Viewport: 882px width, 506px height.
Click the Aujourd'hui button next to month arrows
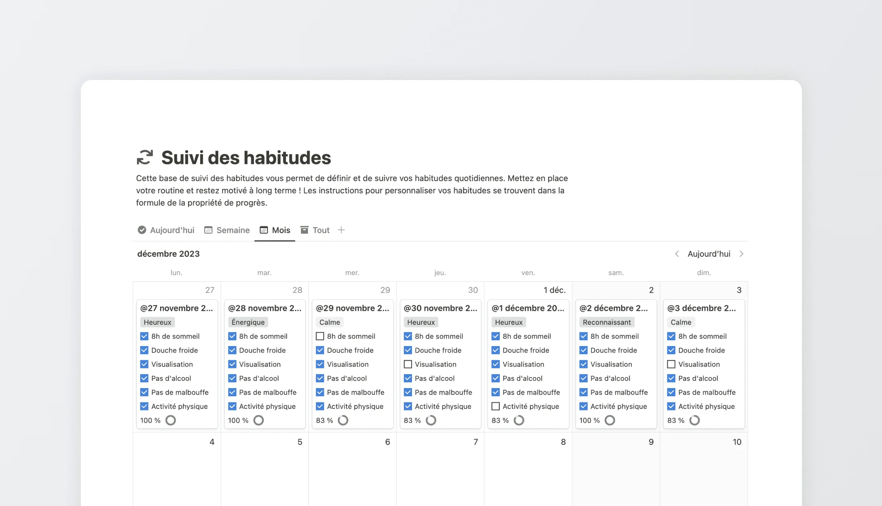[709, 254]
